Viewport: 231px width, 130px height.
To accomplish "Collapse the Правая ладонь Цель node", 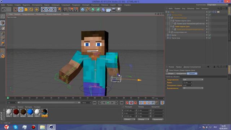I will [x=171, y=21].
